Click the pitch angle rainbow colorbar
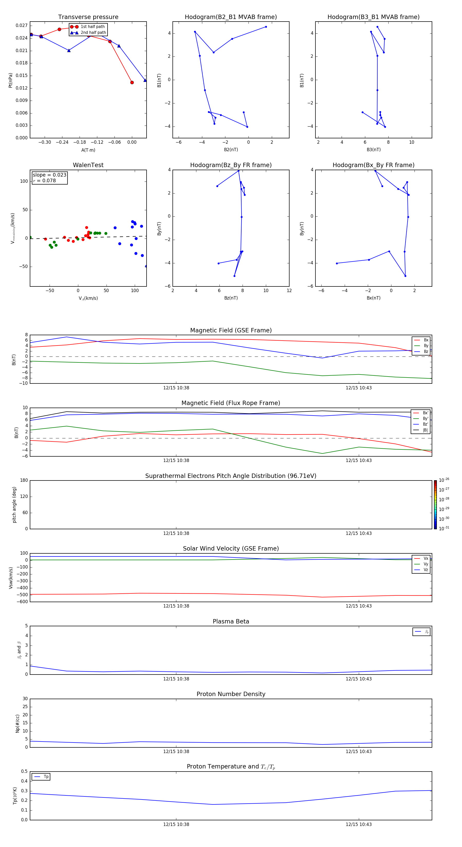462x847 pixels. [435, 505]
